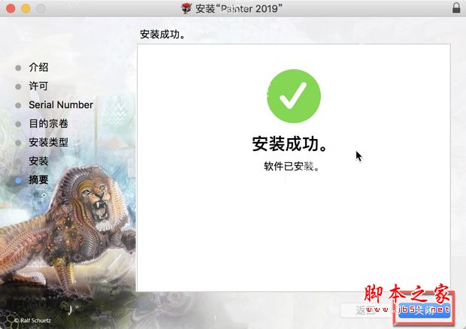Click the gray bullet beside 许可
This screenshot has height=329, width=466.
pyautogui.click(x=18, y=86)
